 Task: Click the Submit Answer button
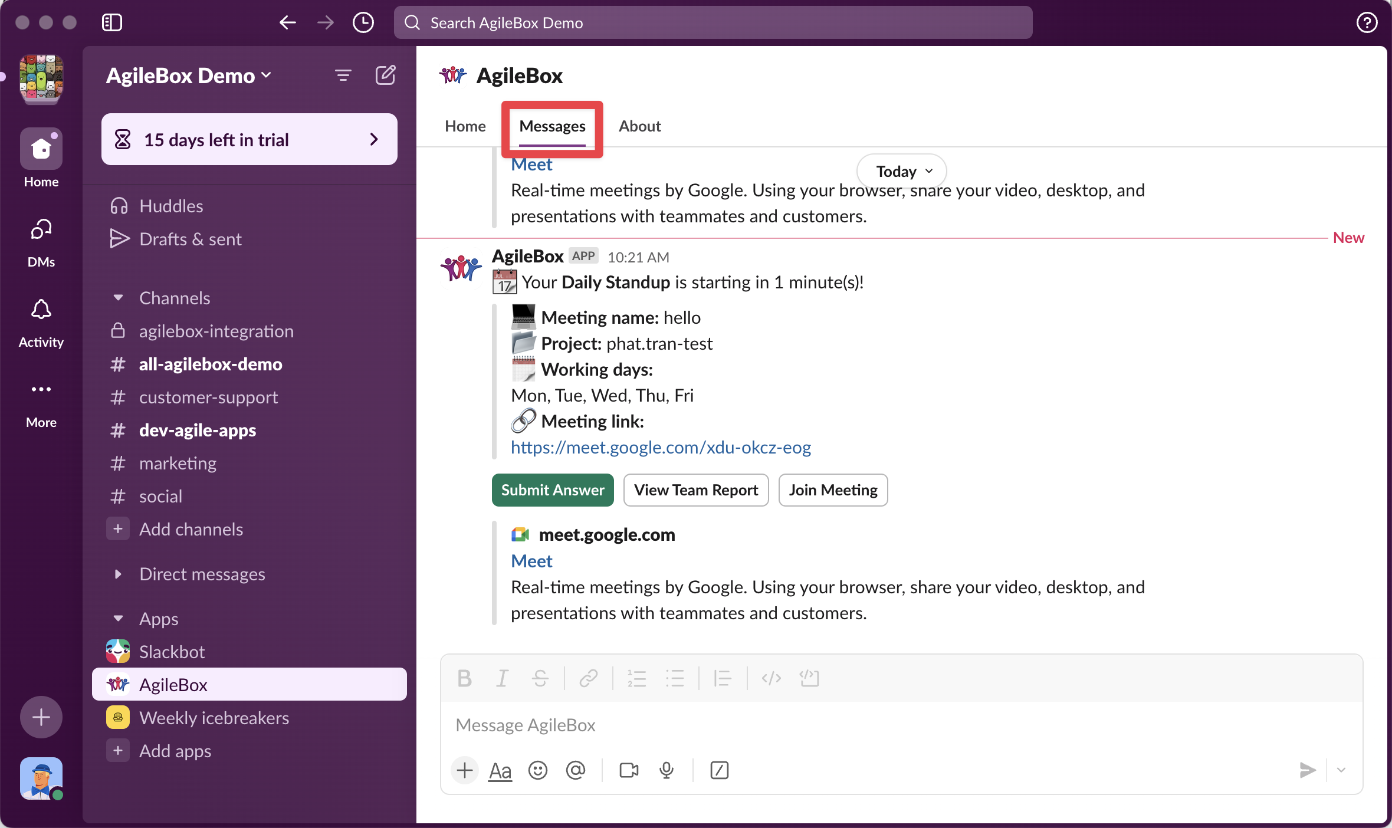pyautogui.click(x=552, y=489)
